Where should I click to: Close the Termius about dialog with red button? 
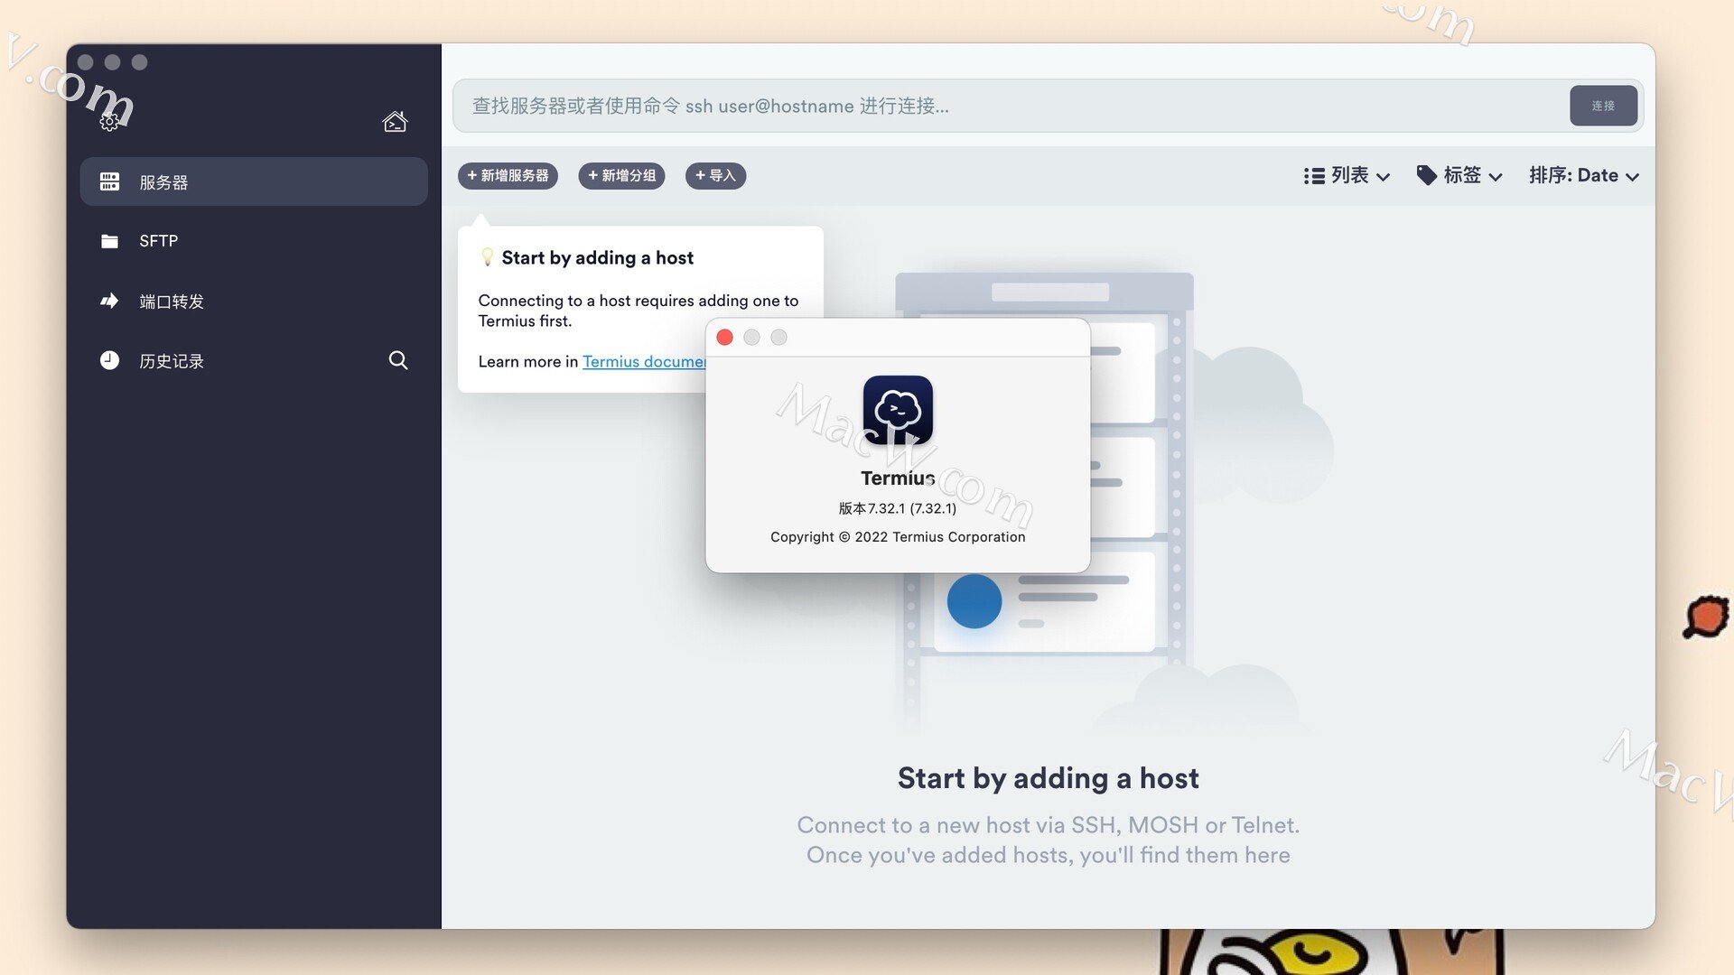tap(724, 337)
